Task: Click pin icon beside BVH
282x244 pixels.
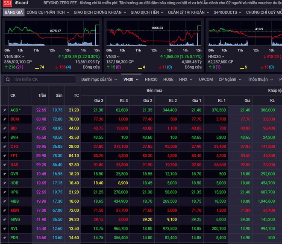Action: pos(5,137)
